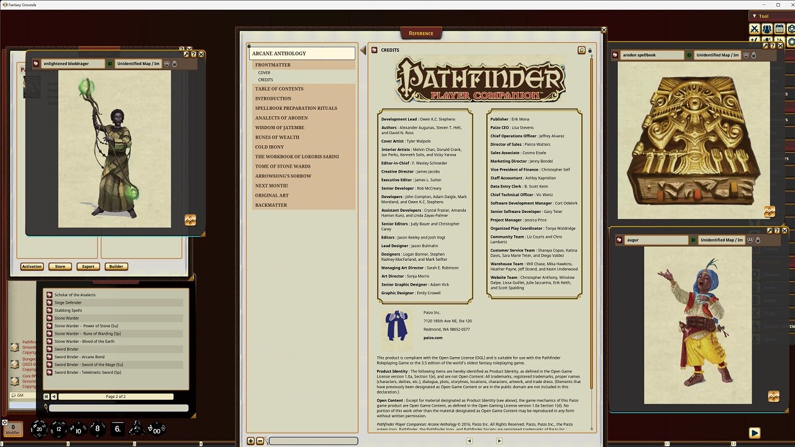Select the black d6 die

pyautogui.click(x=118, y=428)
